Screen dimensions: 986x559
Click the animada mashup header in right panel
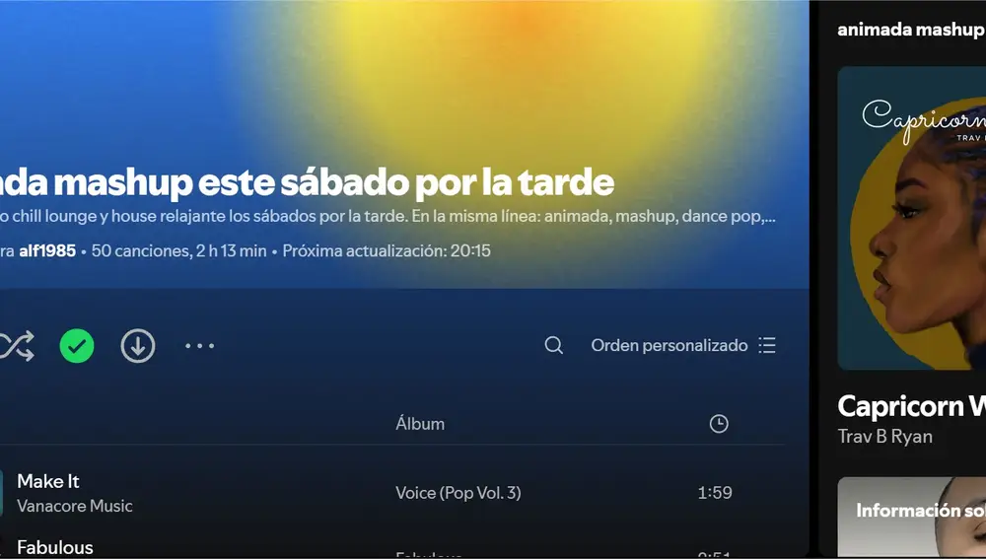point(911,30)
